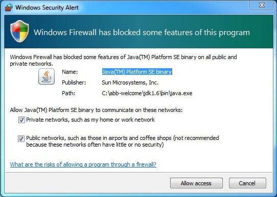Click the Sun Microsystems, Inc. publisher text
277x197 pixels.
tap(130, 82)
